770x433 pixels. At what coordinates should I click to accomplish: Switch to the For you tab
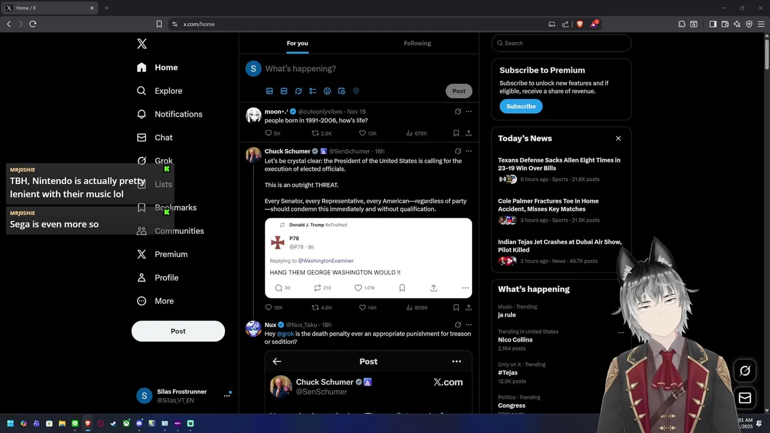[x=297, y=43]
